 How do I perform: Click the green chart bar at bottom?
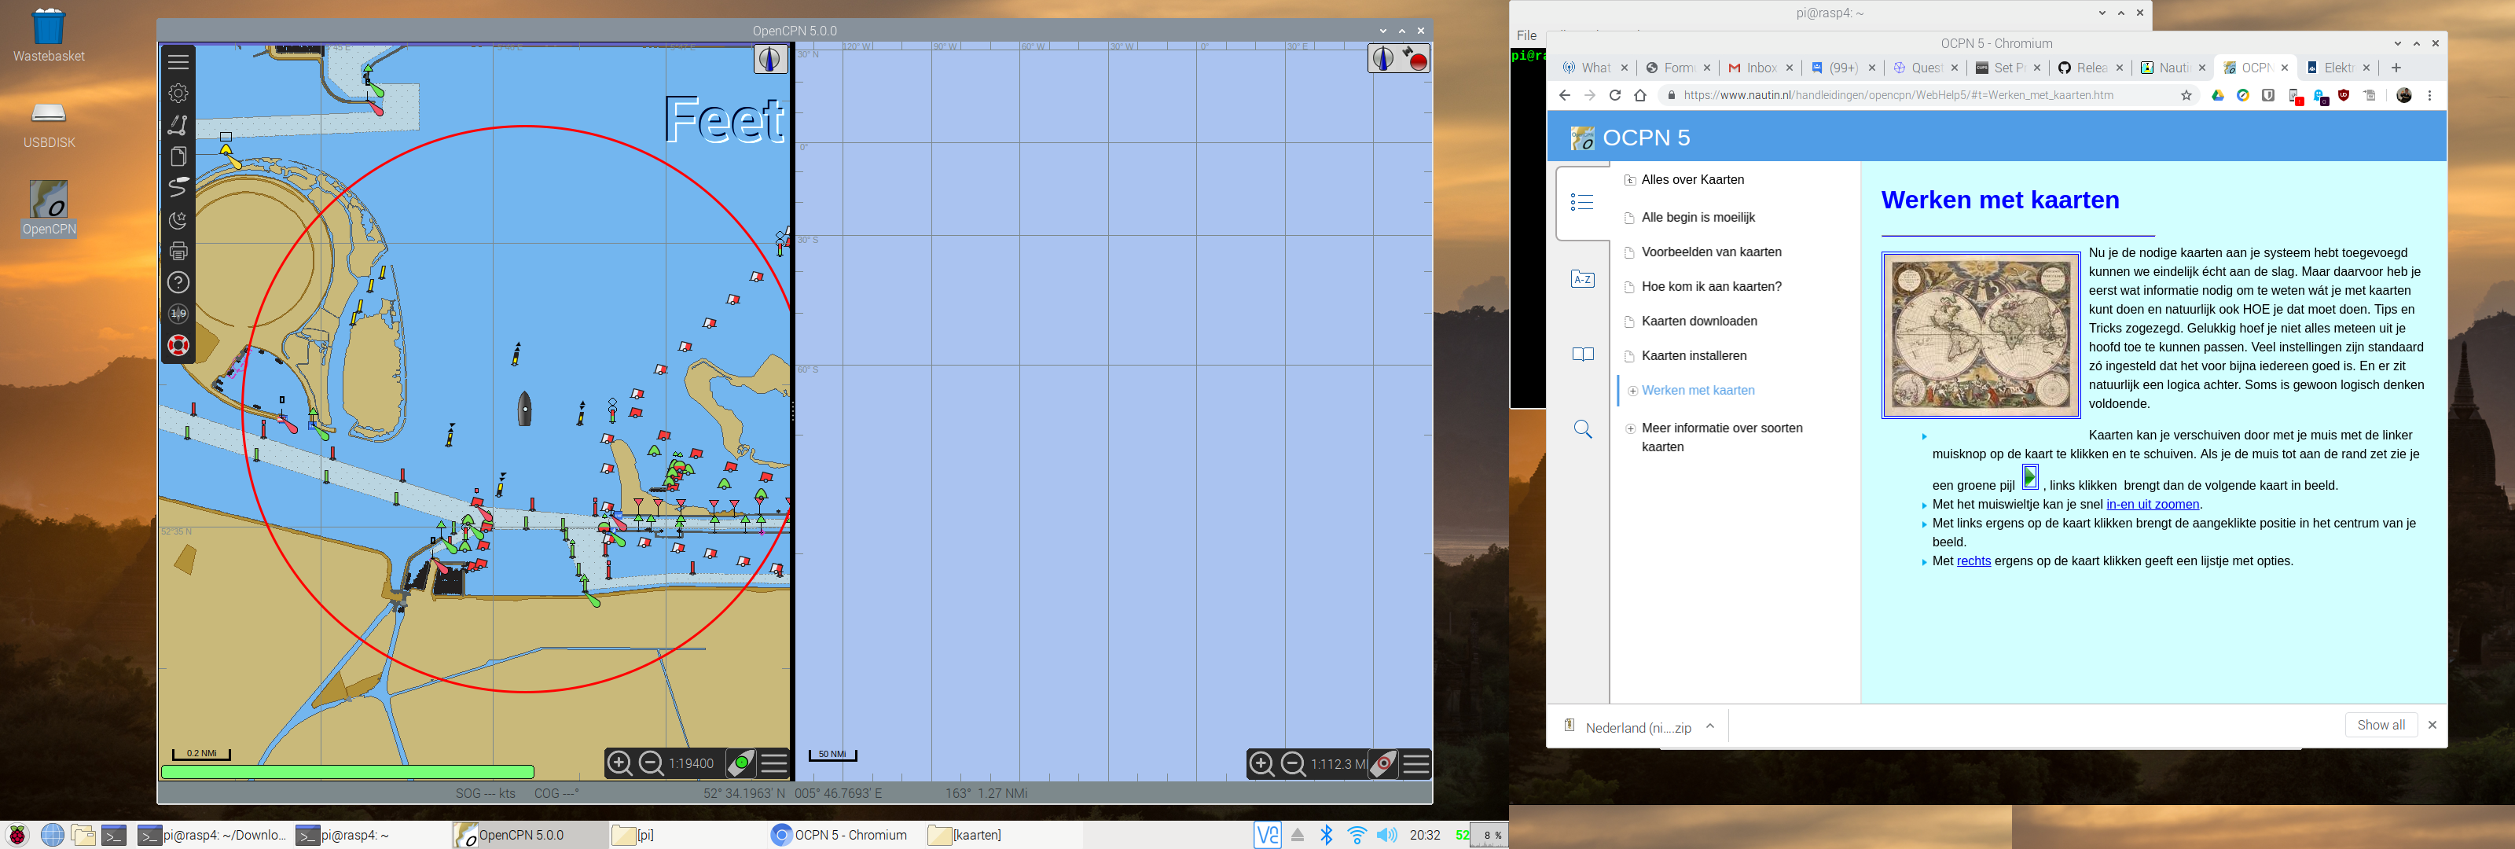click(347, 772)
